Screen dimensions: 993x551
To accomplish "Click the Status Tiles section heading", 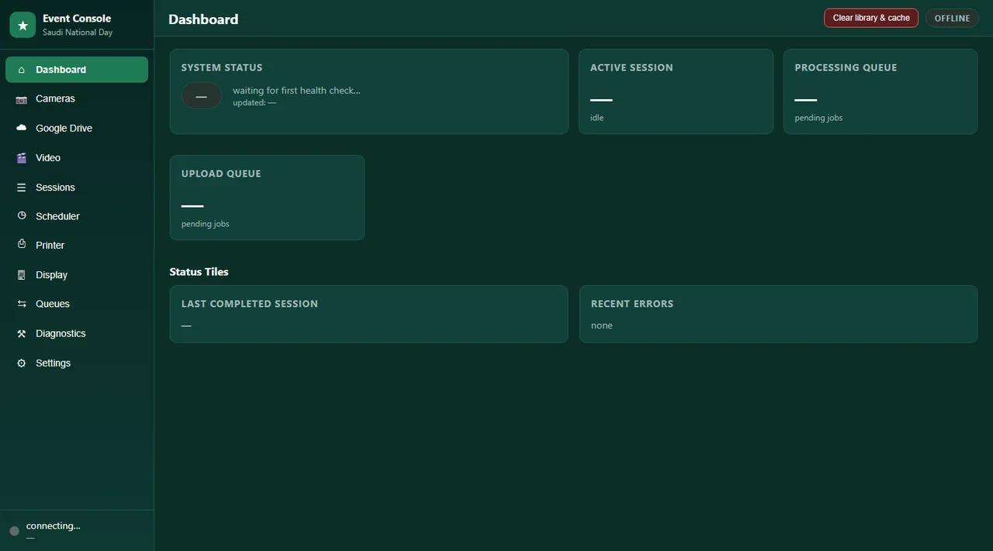I will pos(199,272).
